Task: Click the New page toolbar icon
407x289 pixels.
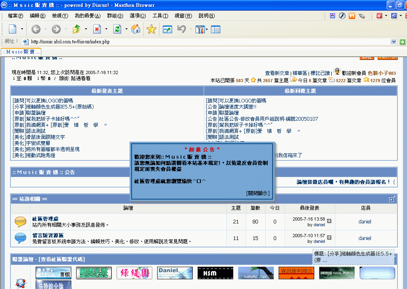Action: pos(13,29)
